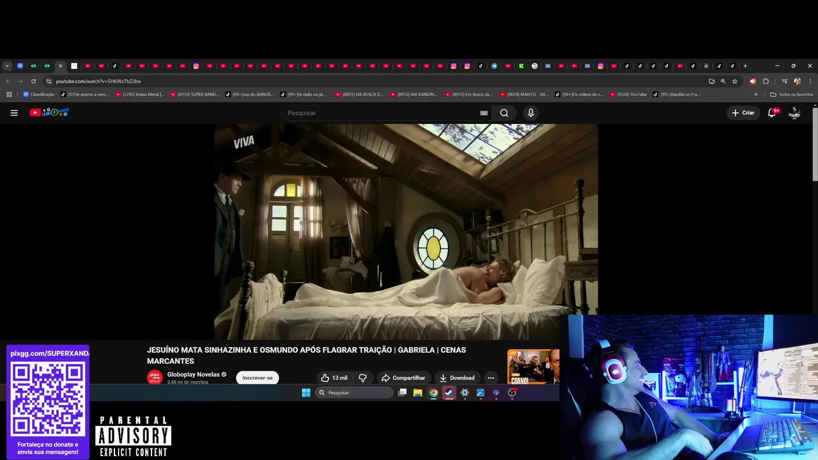
Task: Close the active tab with its X
Action: 61,66
